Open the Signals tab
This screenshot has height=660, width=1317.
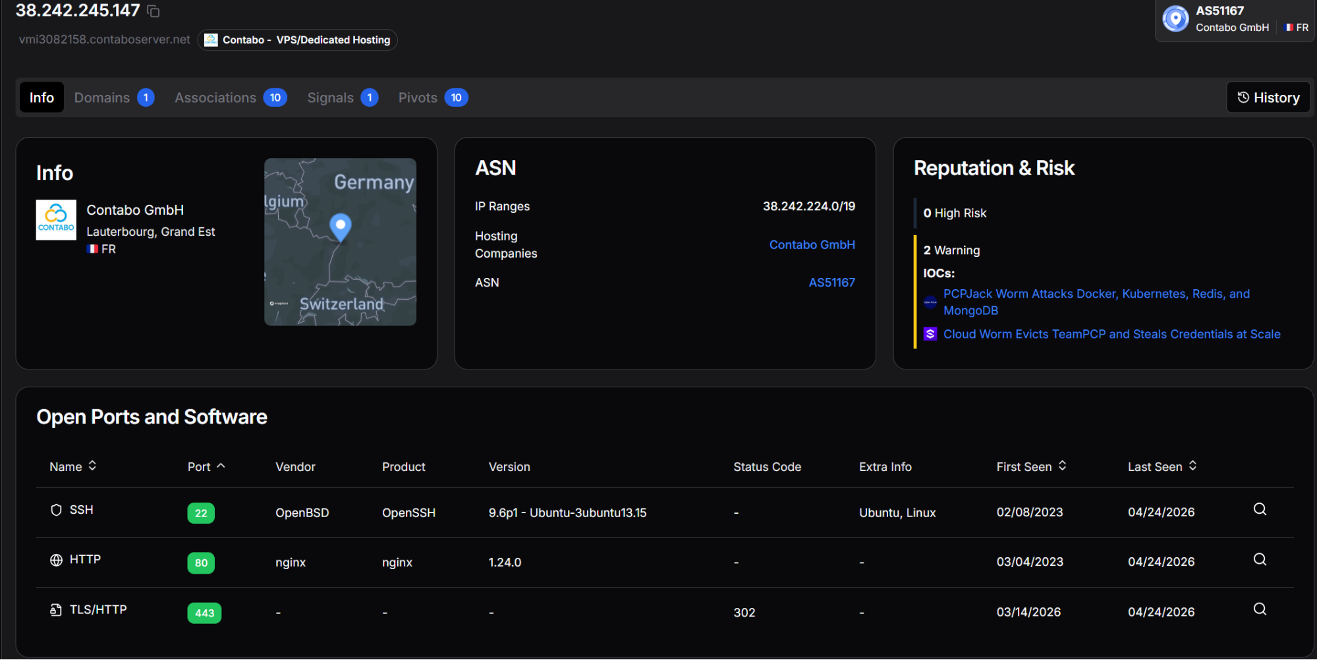[343, 97]
